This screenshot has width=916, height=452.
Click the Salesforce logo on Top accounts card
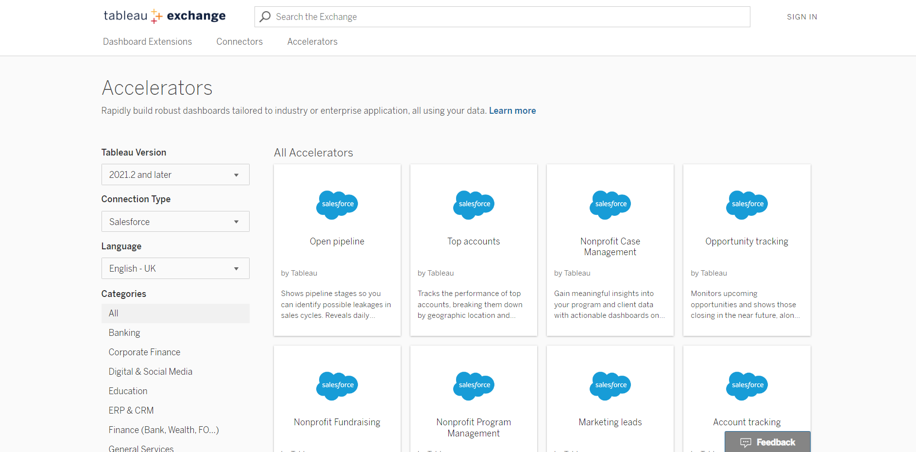(474, 205)
